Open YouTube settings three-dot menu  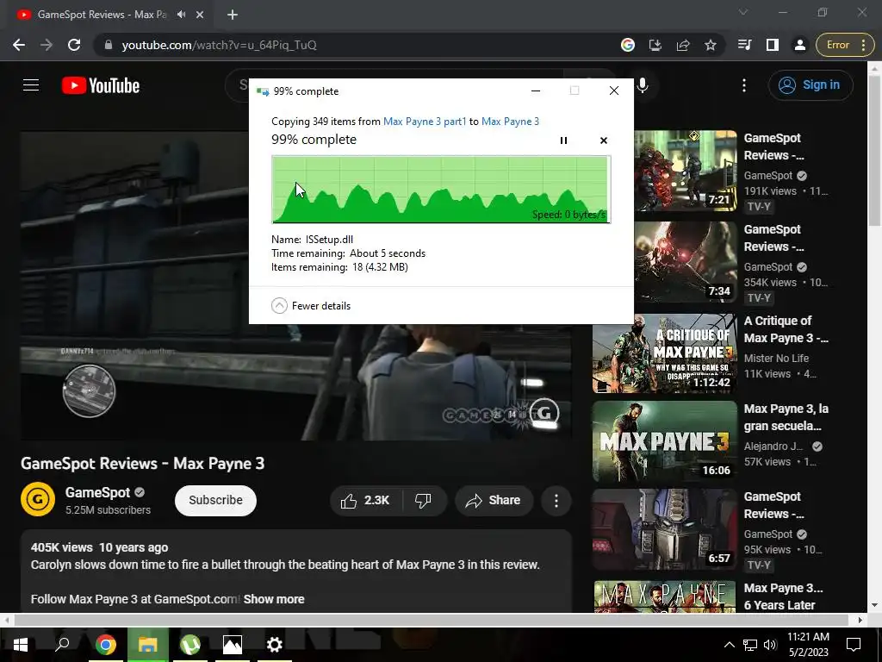[744, 85]
